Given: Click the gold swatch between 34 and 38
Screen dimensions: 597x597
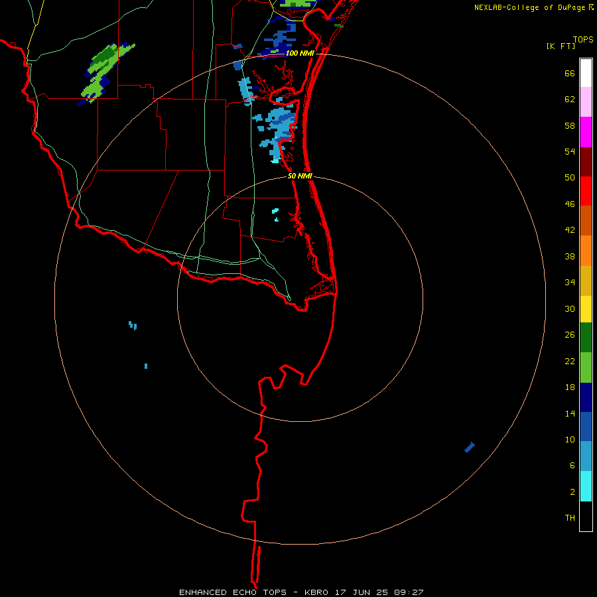Looking at the screenshot, I should tap(586, 281).
